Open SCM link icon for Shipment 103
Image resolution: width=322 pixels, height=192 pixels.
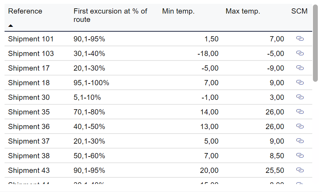(x=300, y=53)
